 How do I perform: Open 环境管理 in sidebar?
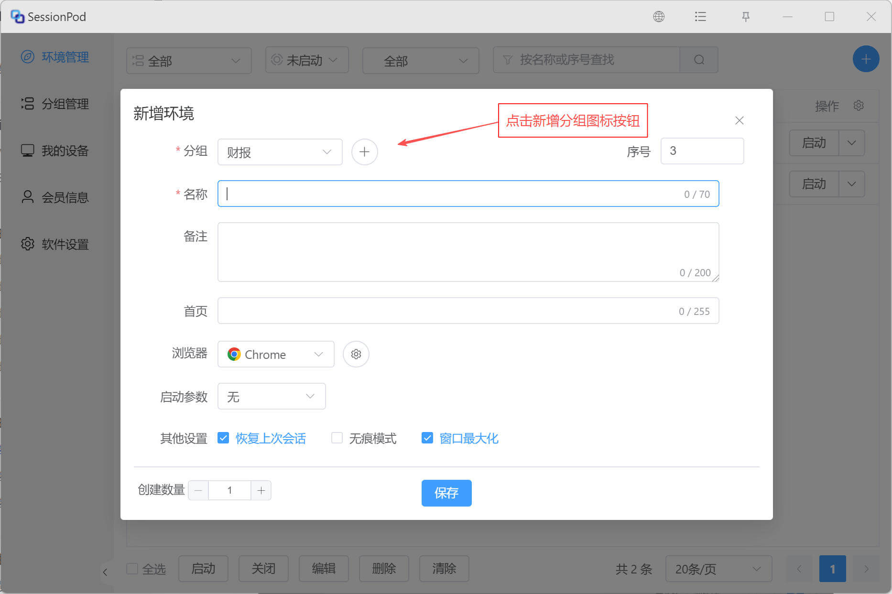coord(55,57)
